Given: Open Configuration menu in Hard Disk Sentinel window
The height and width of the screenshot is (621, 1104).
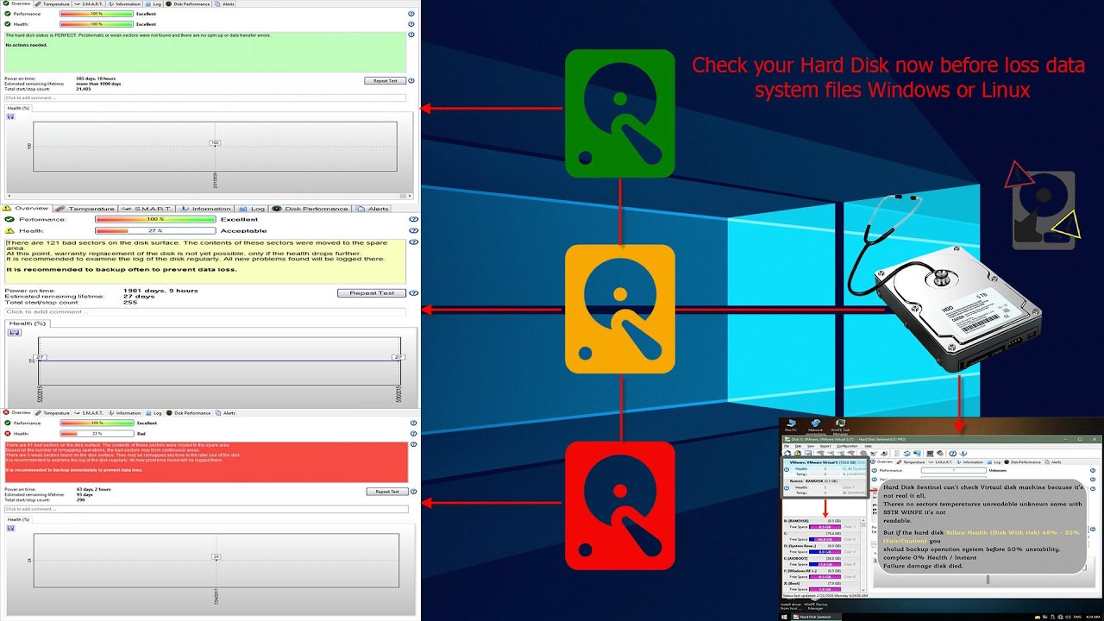Looking at the screenshot, I should pyautogui.click(x=847, y=446).
